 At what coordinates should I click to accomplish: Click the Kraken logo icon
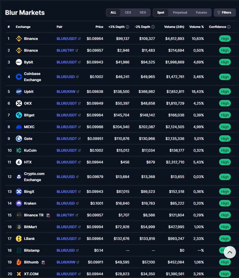tap(19, 203)
